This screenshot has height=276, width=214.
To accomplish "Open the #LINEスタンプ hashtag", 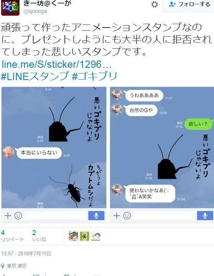I will 35,76.
